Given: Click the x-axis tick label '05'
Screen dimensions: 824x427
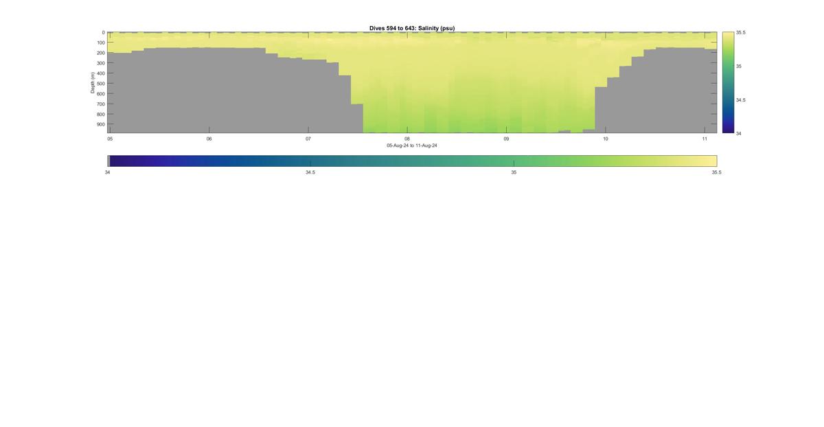Looking at the screenshot, I should click(110, 139).
